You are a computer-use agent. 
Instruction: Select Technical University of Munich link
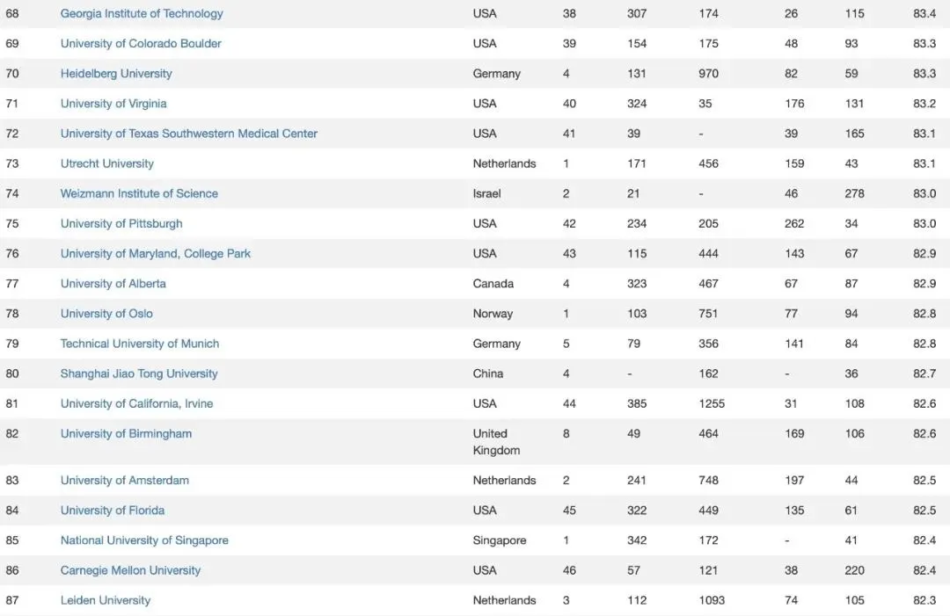click(x=140, y=344)
